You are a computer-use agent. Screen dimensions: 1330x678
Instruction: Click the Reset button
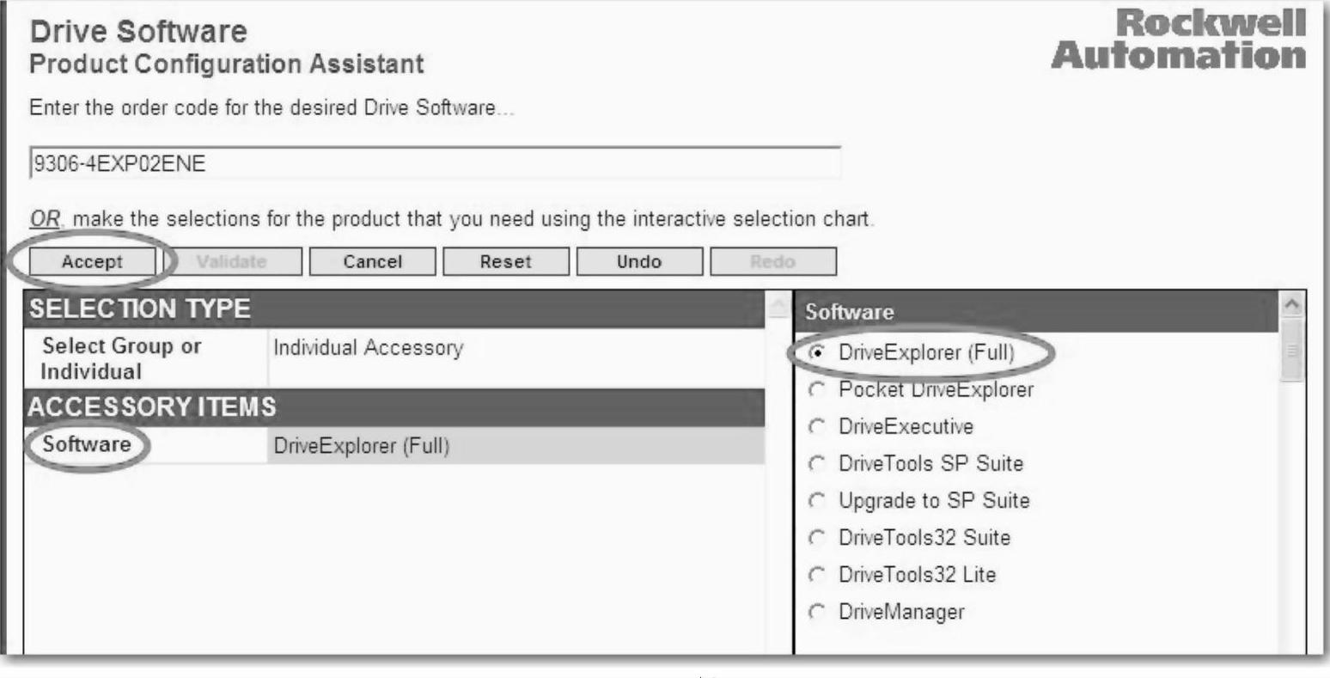click(505, 262)
